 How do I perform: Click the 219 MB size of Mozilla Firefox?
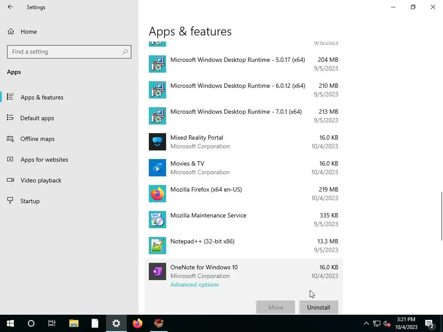click(x=328, y=189)
